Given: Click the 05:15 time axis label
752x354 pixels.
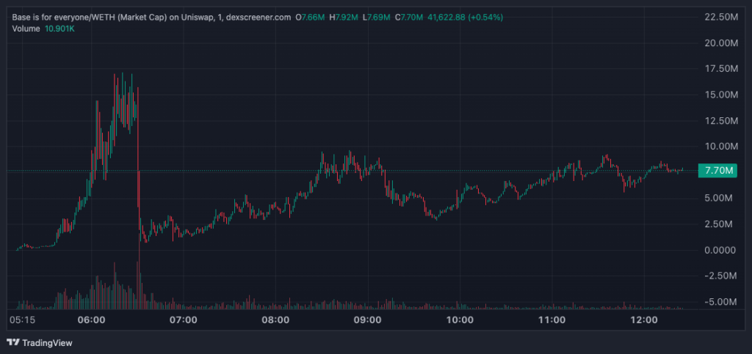Looking at the screenshot, I should click(21, 320).
